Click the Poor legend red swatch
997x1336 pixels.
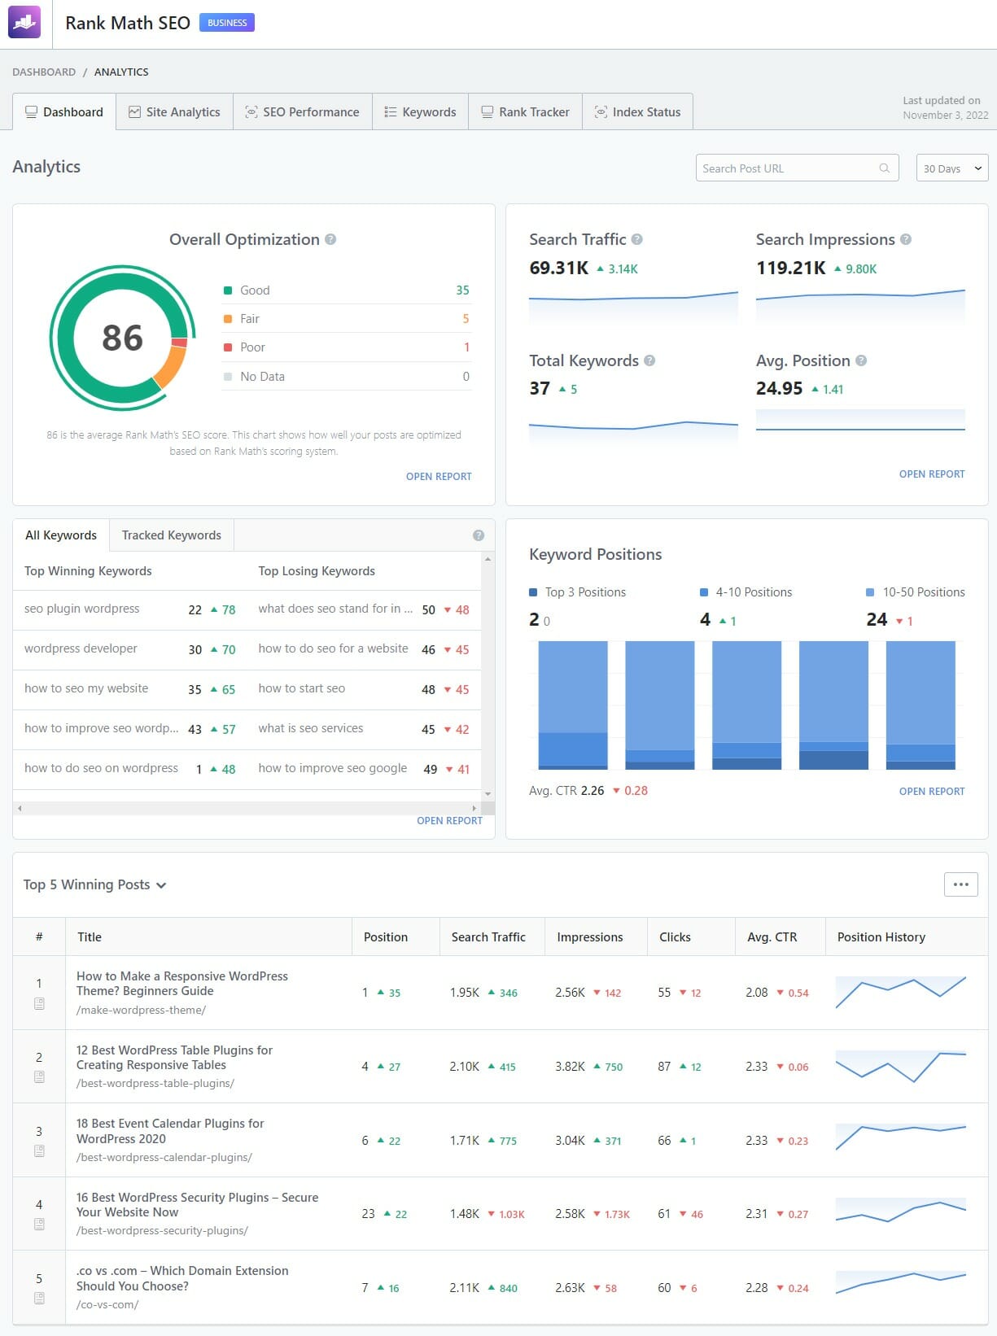[228, 347]
